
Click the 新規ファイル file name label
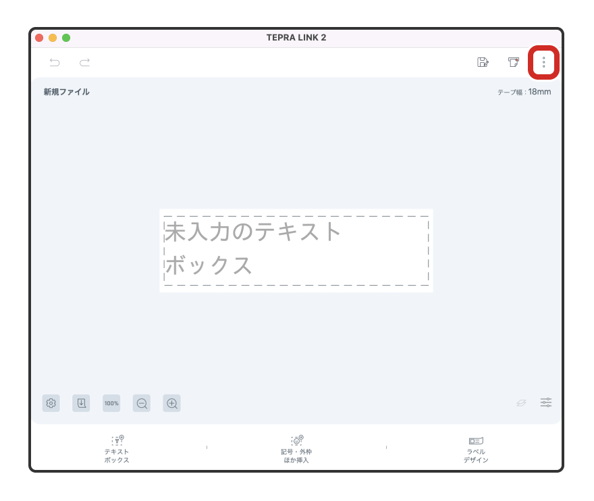(67, 92)
